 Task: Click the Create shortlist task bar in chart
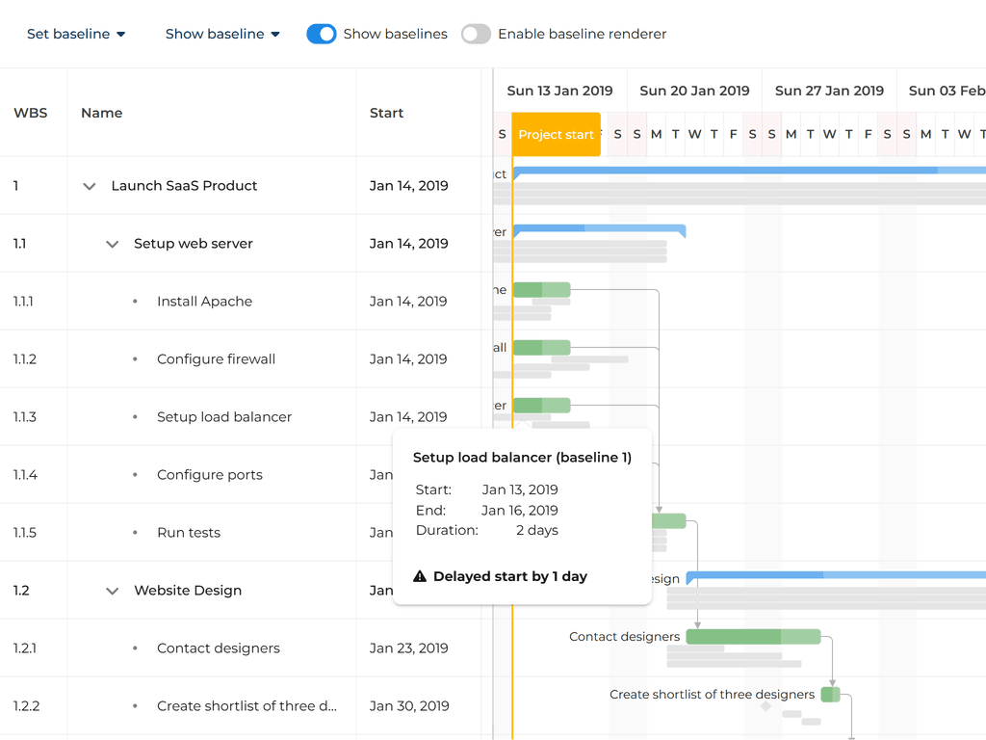830,694
